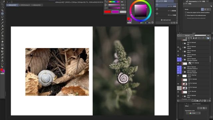The width and height of the screenshot is (213, 120).
Task: Click the color wheel saturation square
Action: [140, 11]
